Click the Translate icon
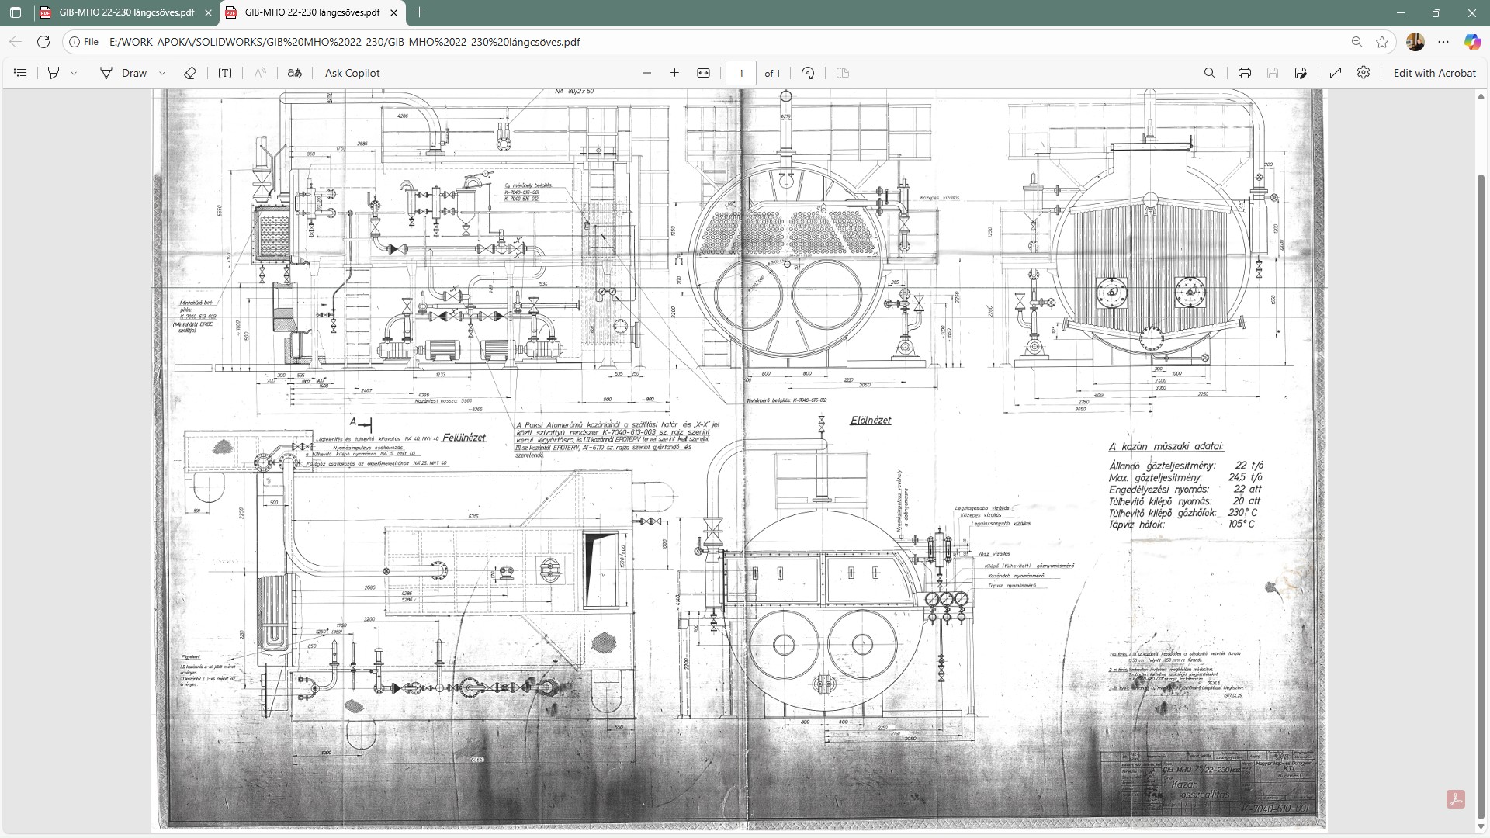This screenshot has width=1490, height=838. click(x=294, y=73)
